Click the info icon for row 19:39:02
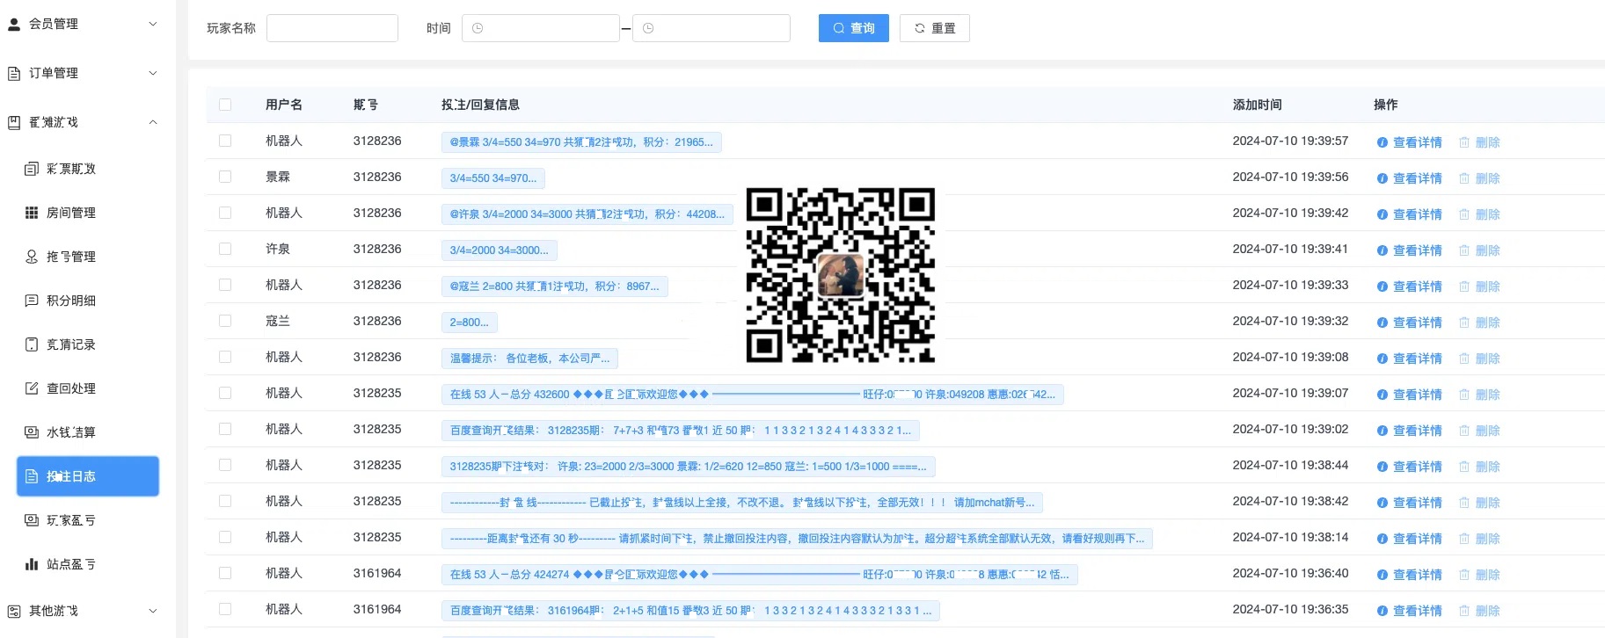 pyautogui.click(x=1382, y=431)
